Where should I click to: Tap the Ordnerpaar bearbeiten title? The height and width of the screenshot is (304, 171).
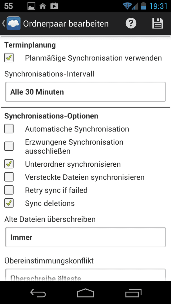[x=66, y=24]
